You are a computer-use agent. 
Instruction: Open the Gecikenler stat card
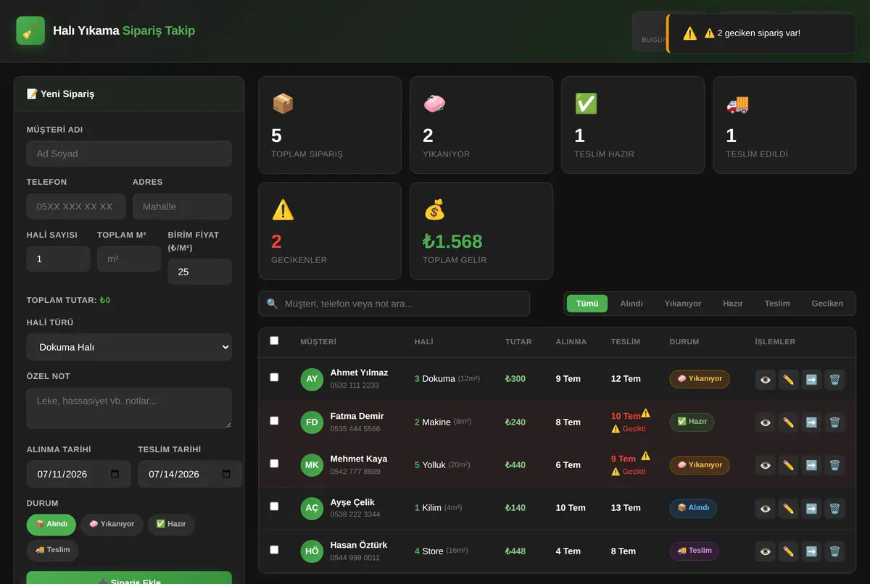click(330, 231)
